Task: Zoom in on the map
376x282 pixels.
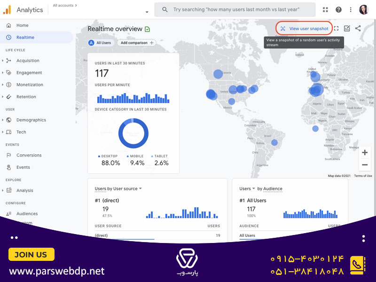Action: tap(365, 152)
